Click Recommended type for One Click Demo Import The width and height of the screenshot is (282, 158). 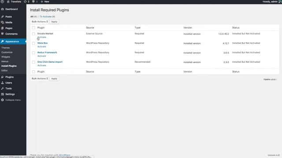[142, 62]
